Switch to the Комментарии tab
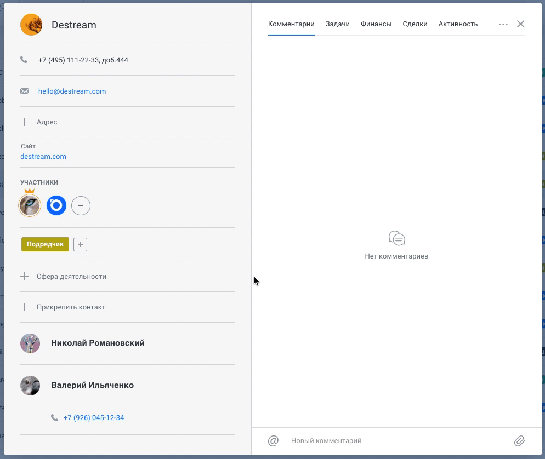545x459 pixels. tap(291, 24)
